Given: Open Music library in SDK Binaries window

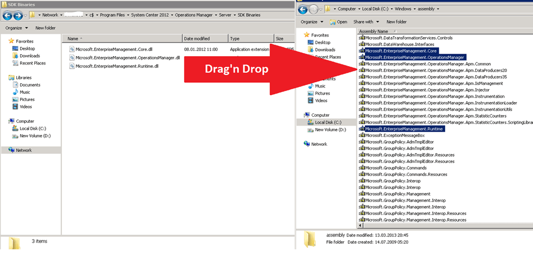Looking at the screenshot, I should point(25,92).
